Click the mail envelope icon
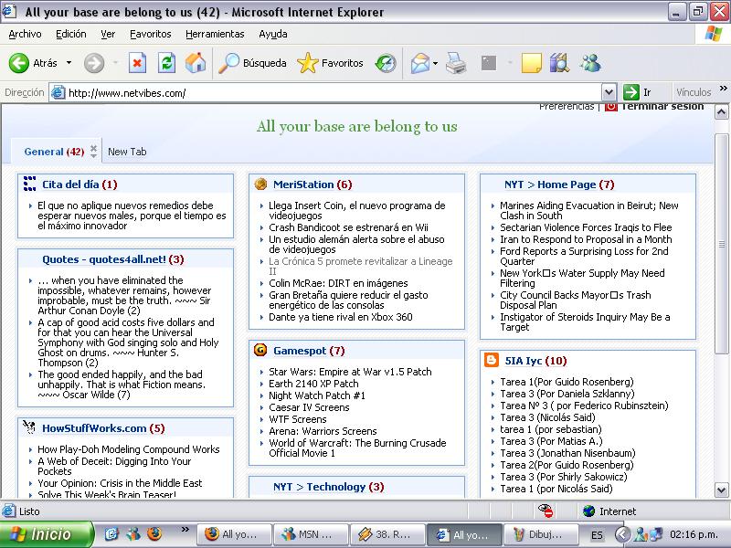Viewport: 731px width, 548px height. (420, 63)
